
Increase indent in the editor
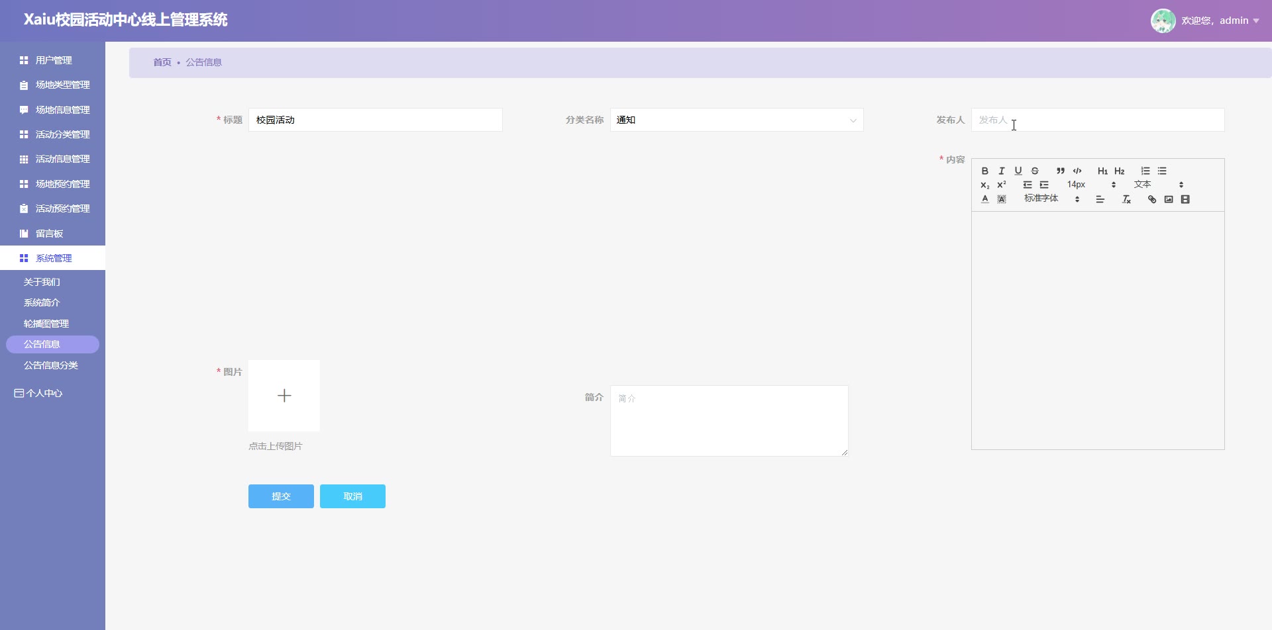1044,185
